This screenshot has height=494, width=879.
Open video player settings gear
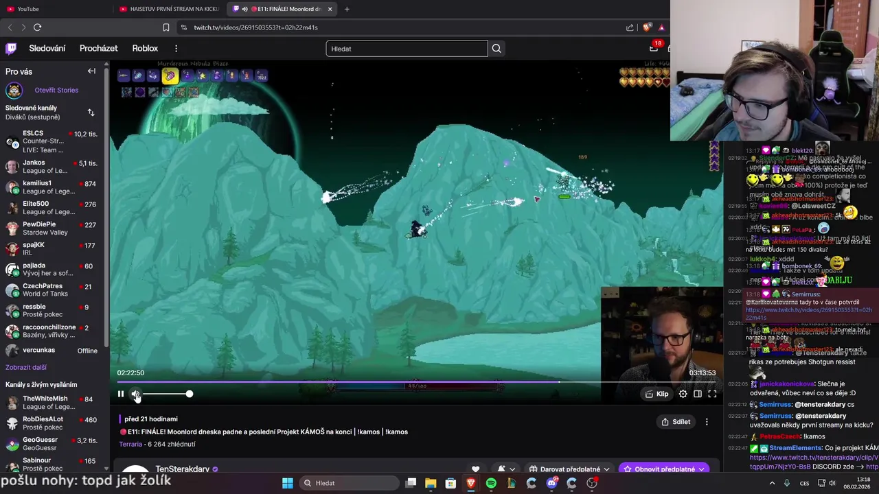pos(683,394)
